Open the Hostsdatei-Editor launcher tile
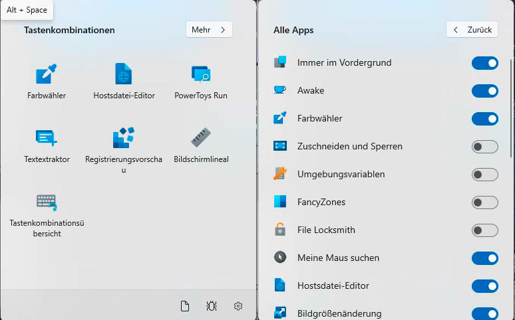The image size is (515, 320). point(124,81)
